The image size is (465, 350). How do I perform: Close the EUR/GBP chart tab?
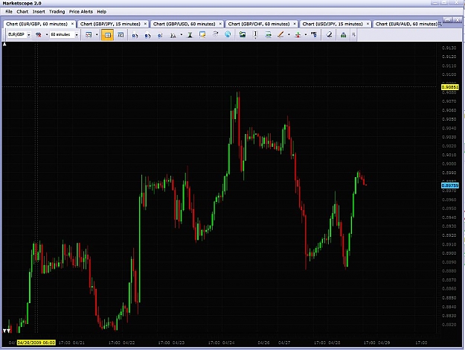point(72,24)
